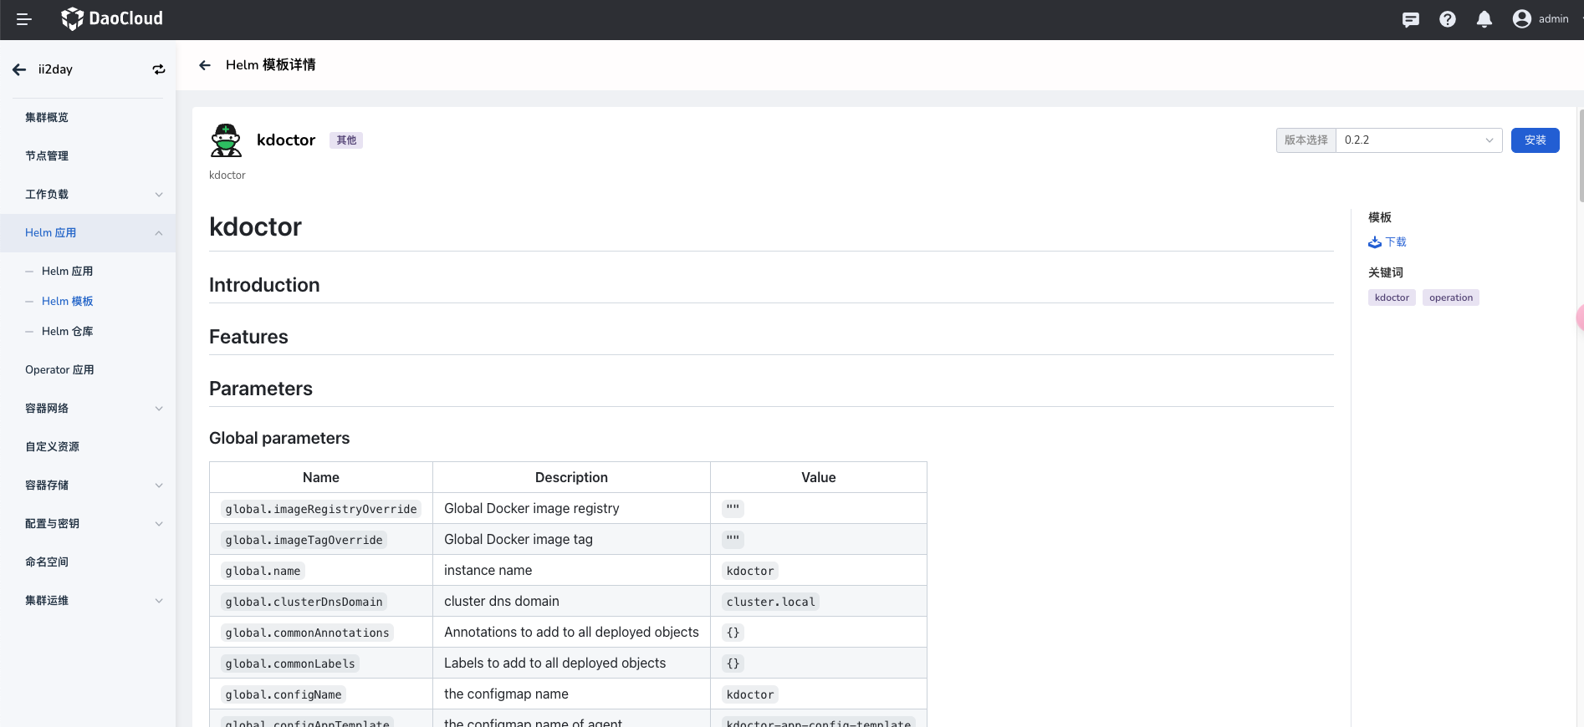Image resolution: width=1584 pixels, height=727 pixels.
Task: Select Helm 仓库 in sidebar
Action: pyautogui.click(x=67, y=332)
